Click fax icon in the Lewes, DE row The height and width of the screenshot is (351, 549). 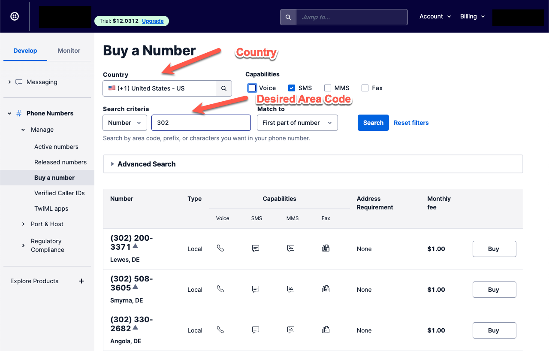[326, 248]
